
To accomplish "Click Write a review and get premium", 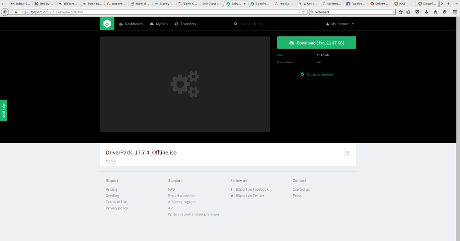I will (x=193, y=214).
